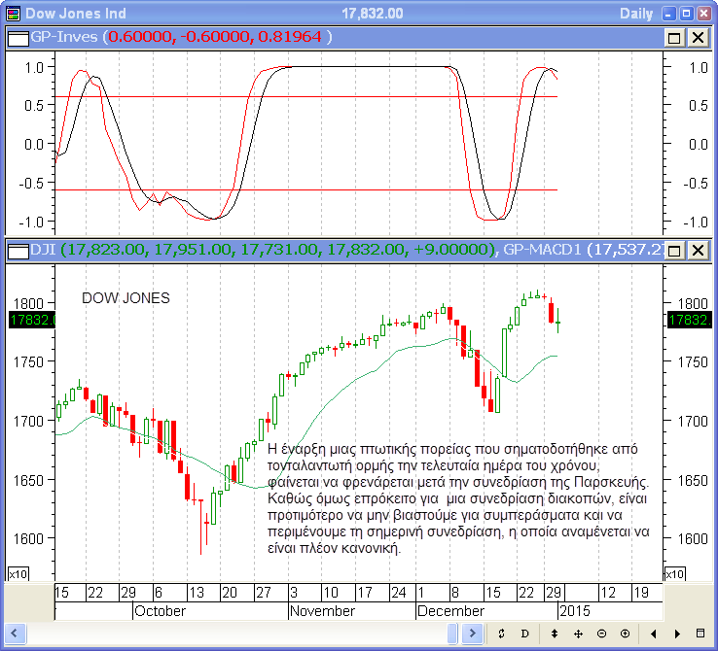Viewport: 718px width, 651px height.
Task: Click the Dow Jones Ind window icon in title bar
Action: 14,14
